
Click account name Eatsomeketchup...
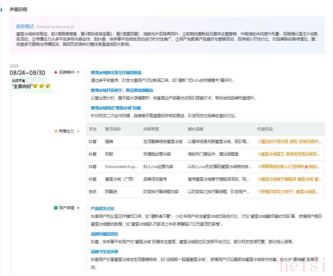pos(122,167)
